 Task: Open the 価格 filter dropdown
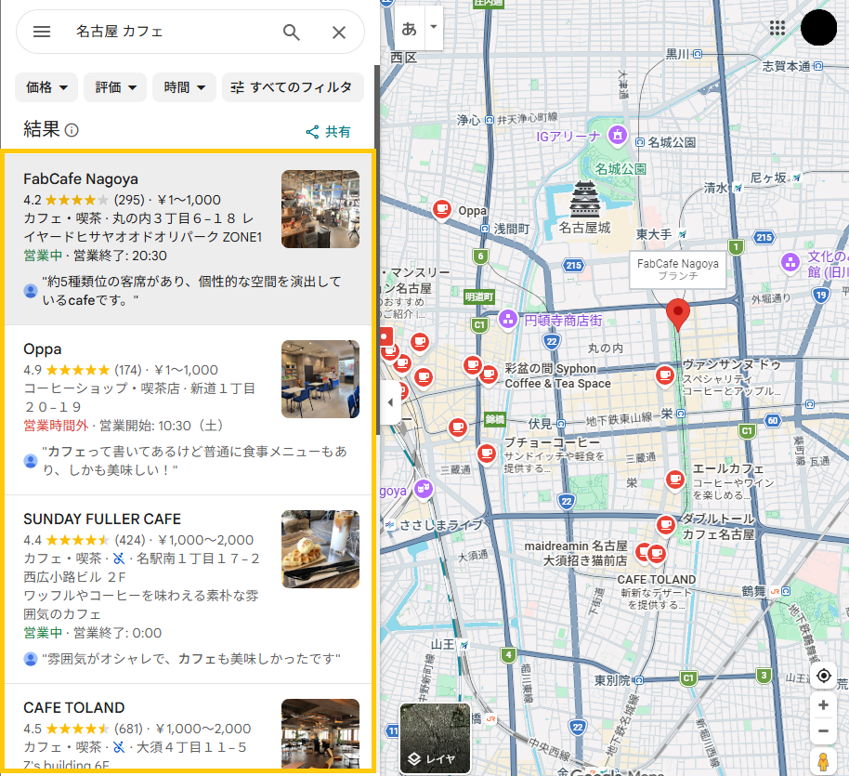[46, 87]
